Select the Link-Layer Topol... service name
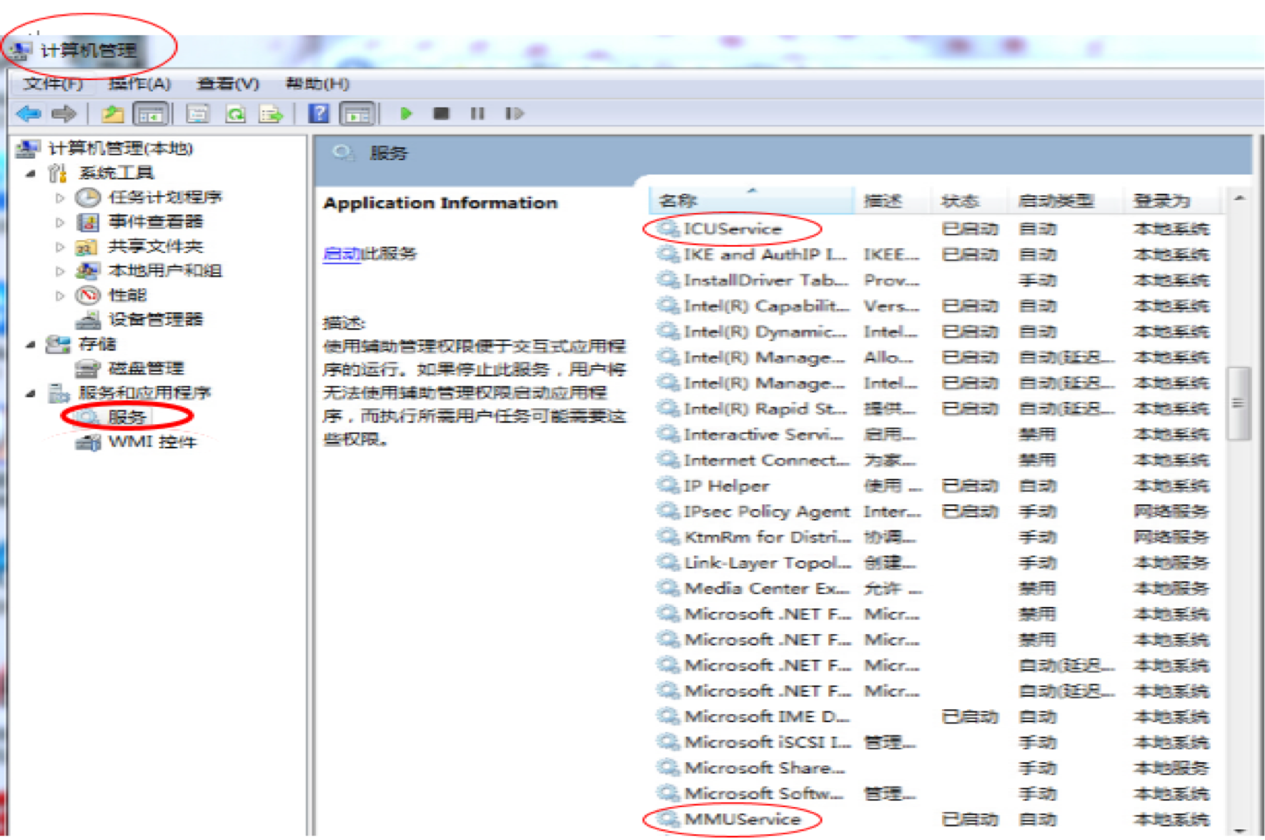This screenshot has height=840, width=1265. click(768, 563)
